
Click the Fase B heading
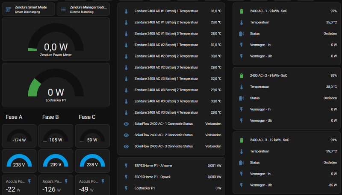(x=50, y=117)
